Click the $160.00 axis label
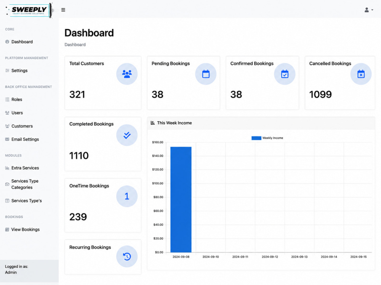 click(x=157, y=142)
